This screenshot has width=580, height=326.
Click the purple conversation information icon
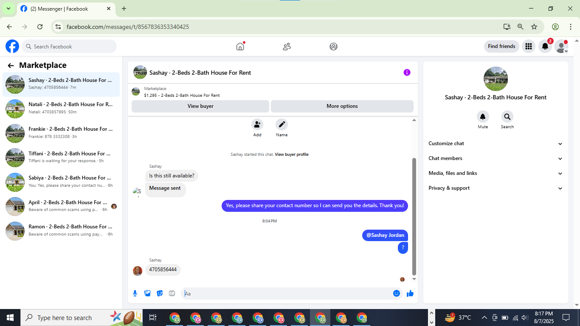coord(407,73)
